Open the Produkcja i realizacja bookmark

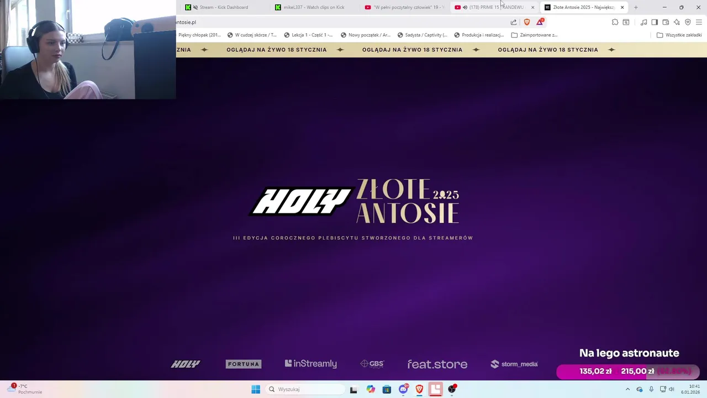[x=479, y=35]
